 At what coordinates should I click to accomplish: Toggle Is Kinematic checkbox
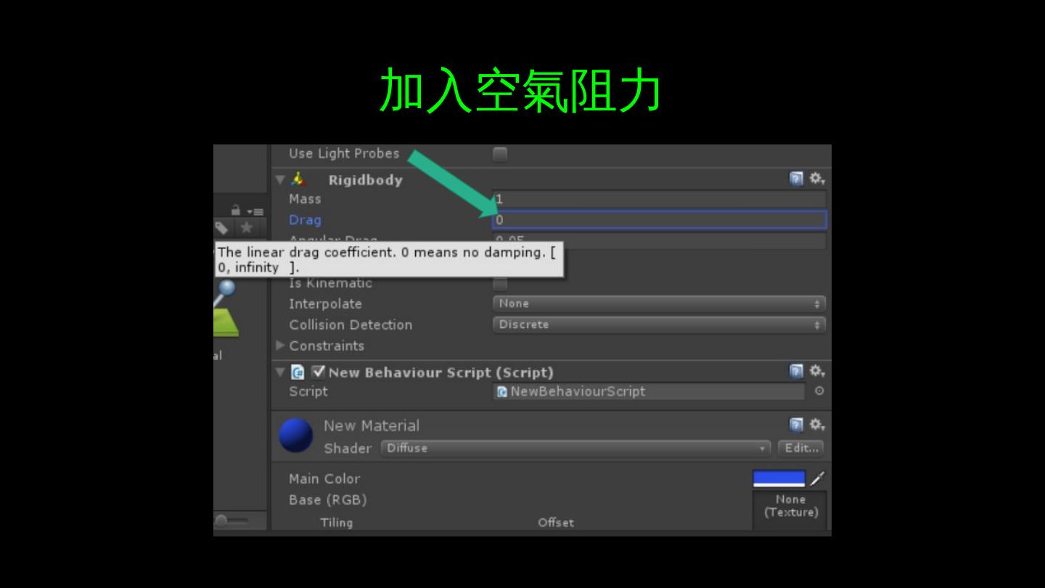coord(500,283)
